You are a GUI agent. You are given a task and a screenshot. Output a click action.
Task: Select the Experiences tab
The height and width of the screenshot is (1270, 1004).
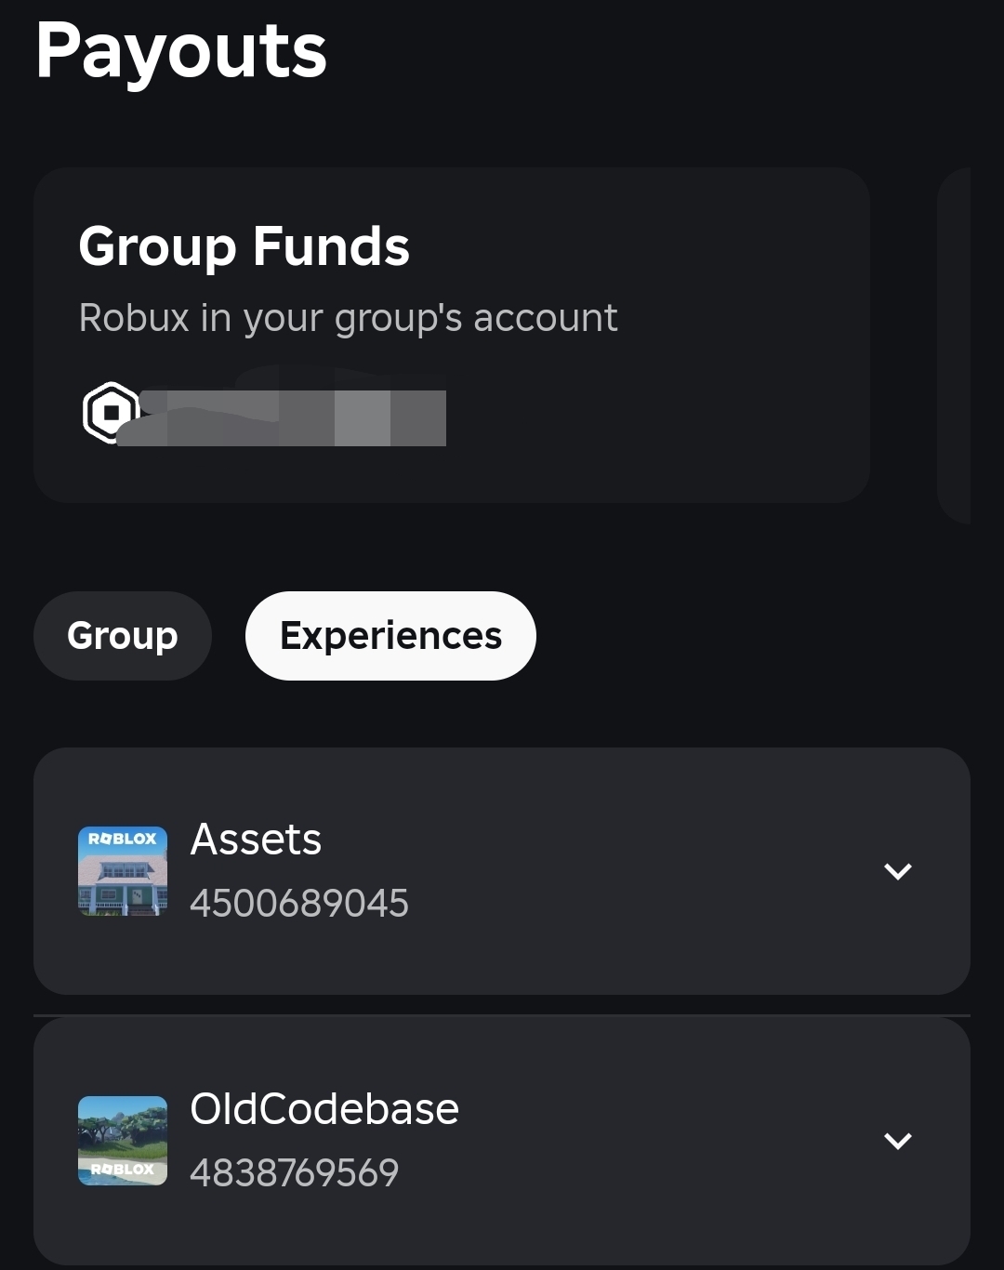[x=390, y=636]
